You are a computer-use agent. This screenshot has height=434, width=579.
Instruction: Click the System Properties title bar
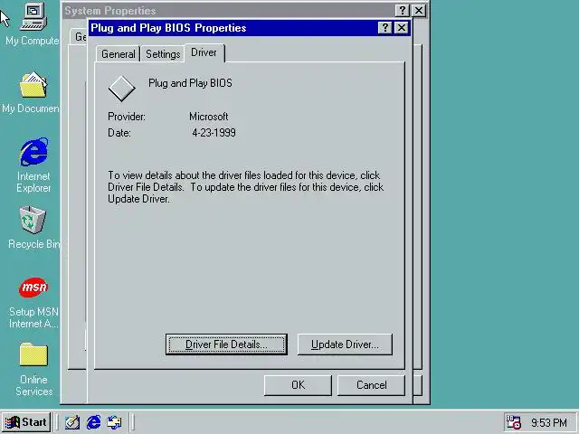pos(228,10)
